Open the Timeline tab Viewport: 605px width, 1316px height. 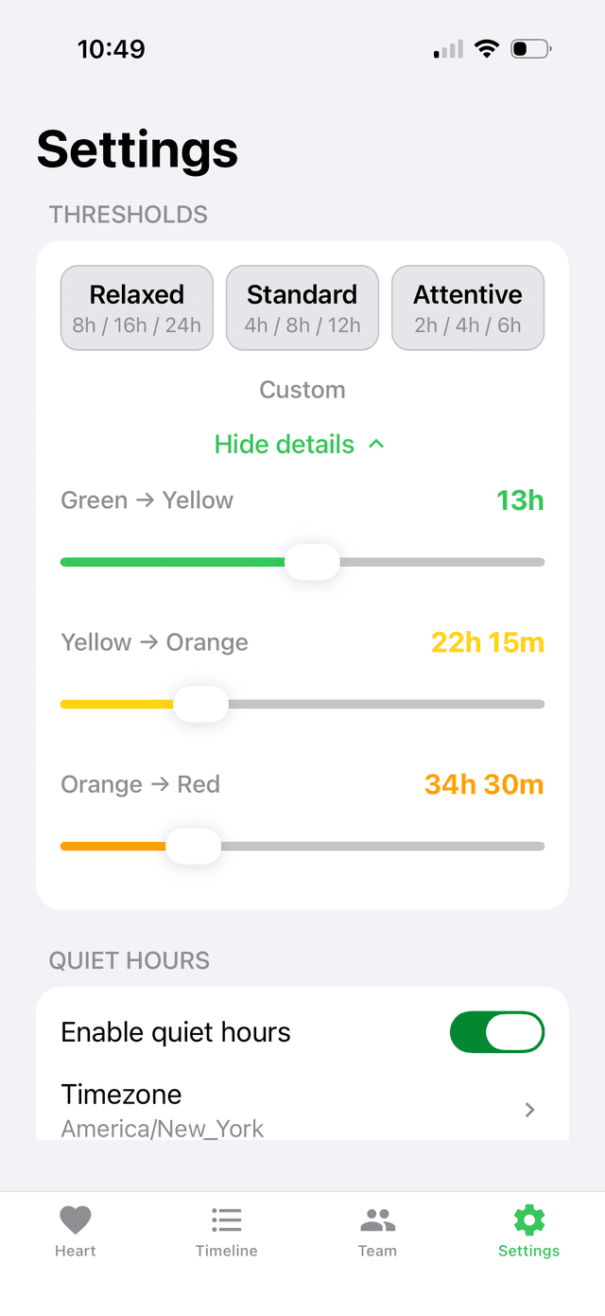point(227,1230)
